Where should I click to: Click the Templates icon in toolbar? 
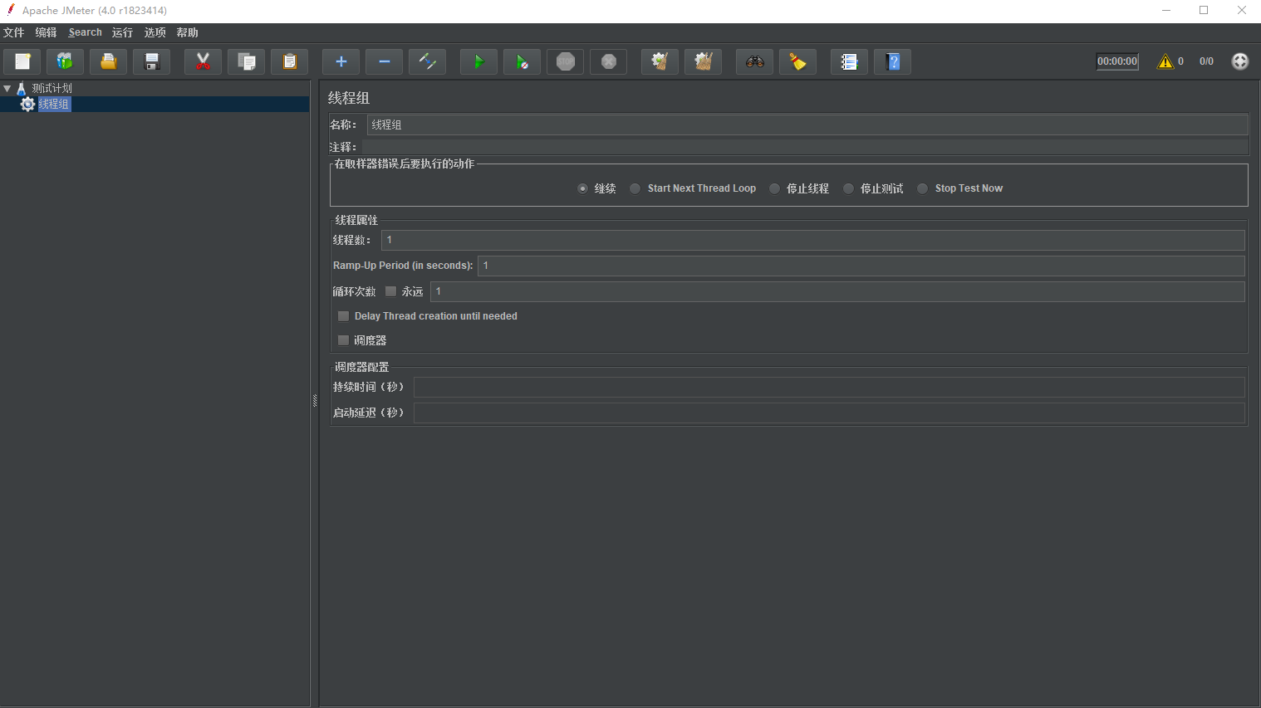[65, 61]
